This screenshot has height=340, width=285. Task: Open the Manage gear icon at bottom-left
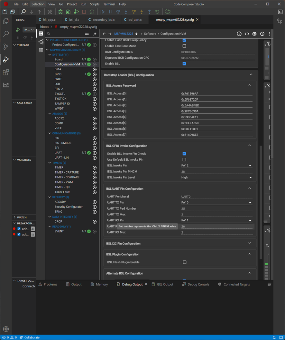pyautogui.click(x=6, y=329)
